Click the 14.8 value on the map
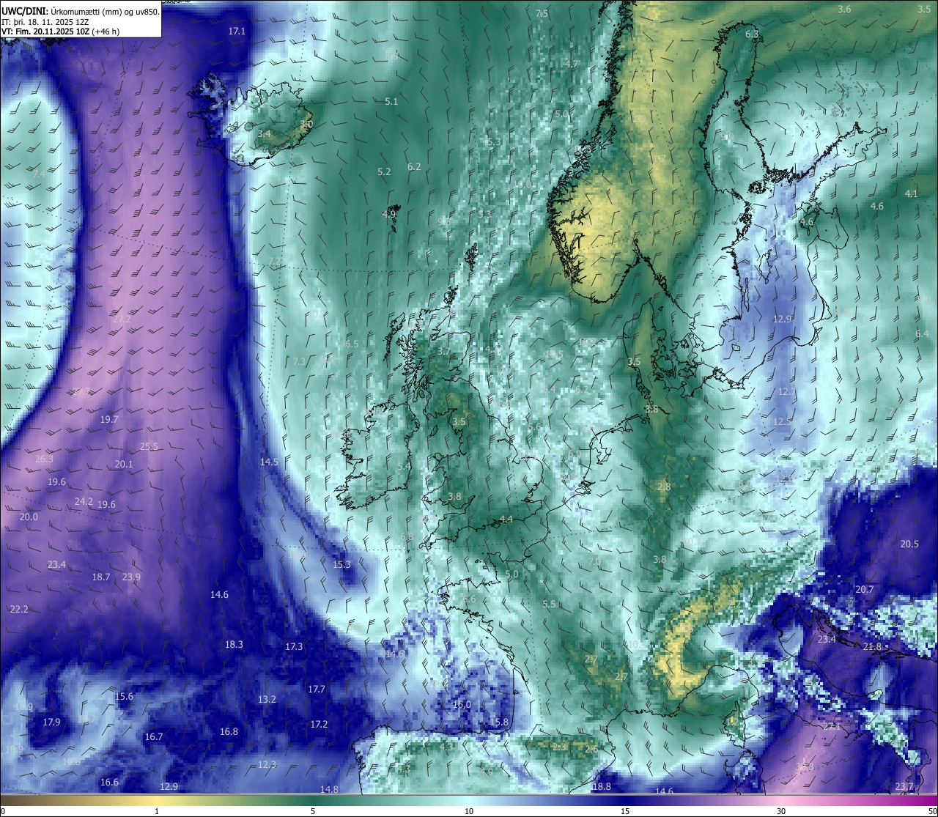The width and height of the screenshot is (938, 817). (x=329, y=790)
